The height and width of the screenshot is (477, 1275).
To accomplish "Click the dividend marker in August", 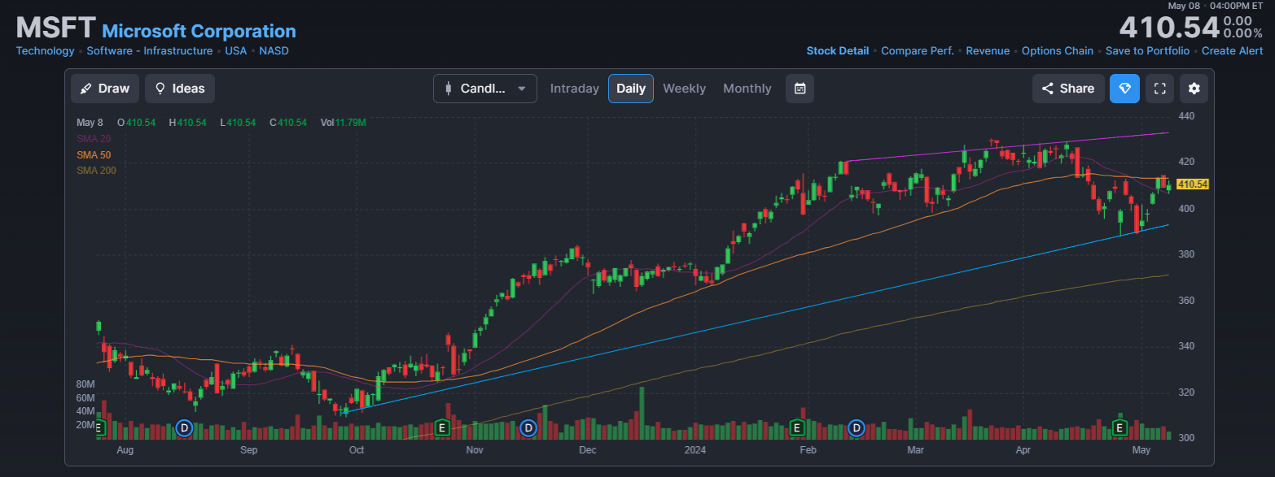I will pyautogui.click(x=184, y=427).
